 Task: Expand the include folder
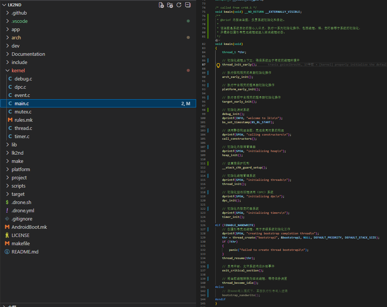7,63
